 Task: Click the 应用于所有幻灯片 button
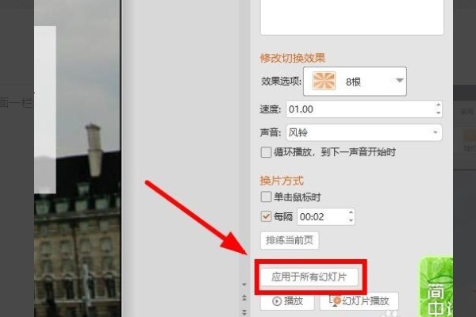[x=309, y=277]
